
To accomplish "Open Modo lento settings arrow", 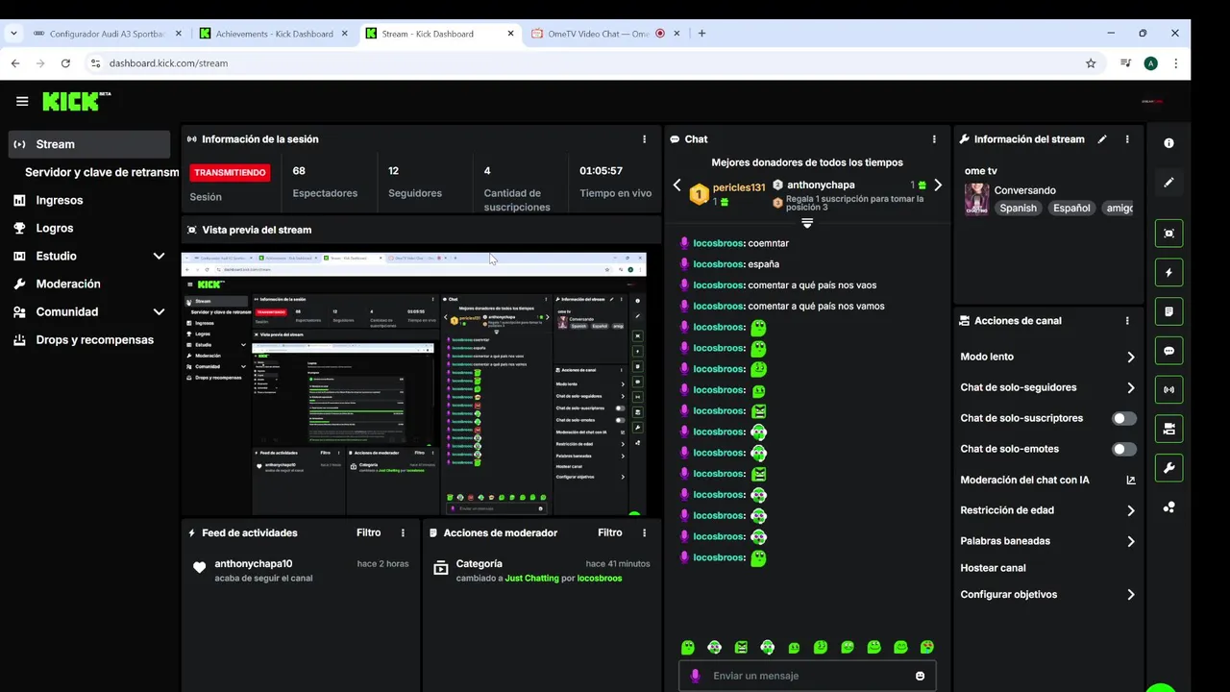I will point(1131,358).
